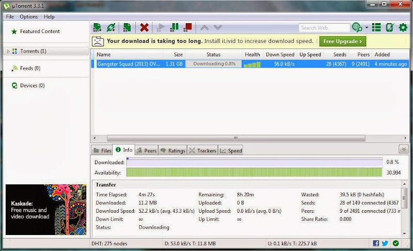Expand the Torrents tree arrow
The height and width of the screenshot is (251, 413).
[8, 51]
